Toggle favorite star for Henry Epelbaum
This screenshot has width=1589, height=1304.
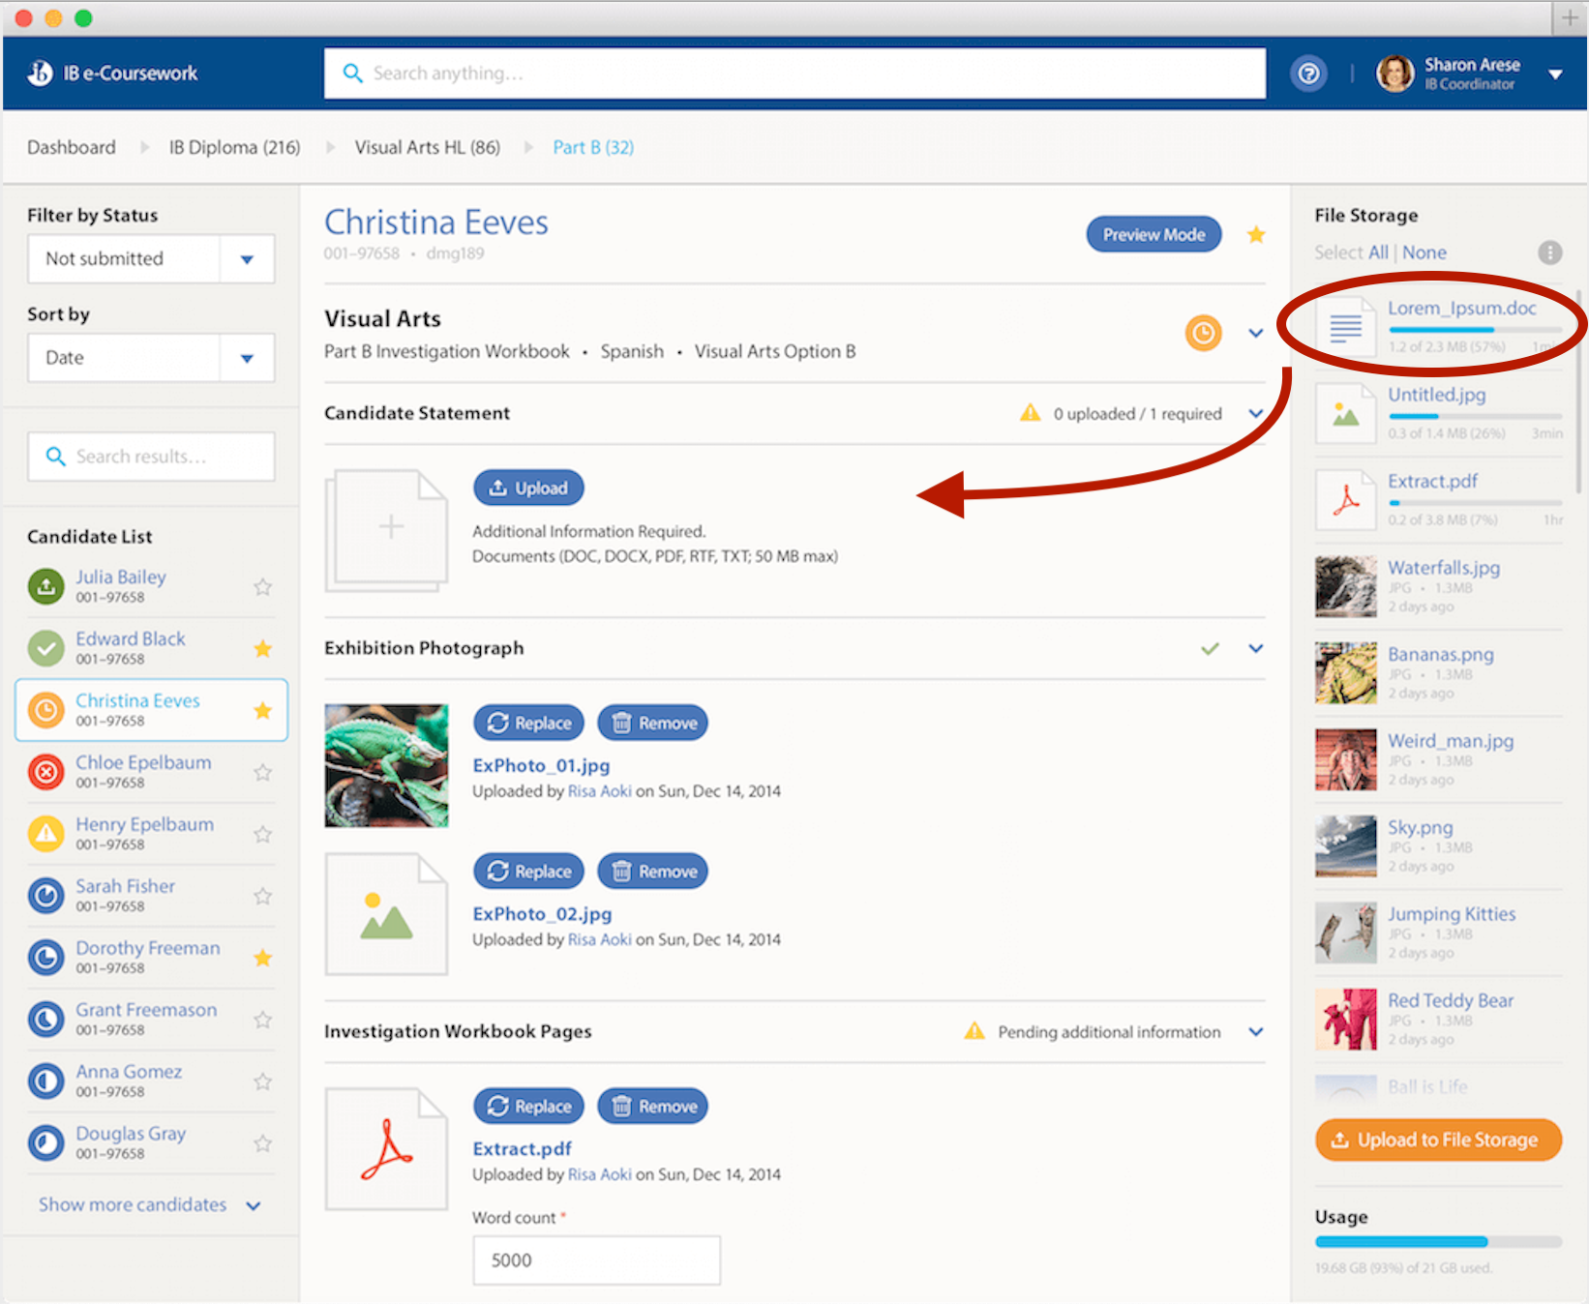pos(262,834)
